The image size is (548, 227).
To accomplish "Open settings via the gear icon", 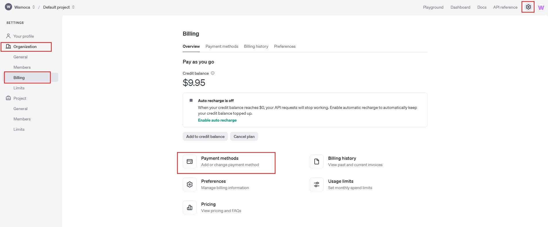I will click(x=528, y=7).
